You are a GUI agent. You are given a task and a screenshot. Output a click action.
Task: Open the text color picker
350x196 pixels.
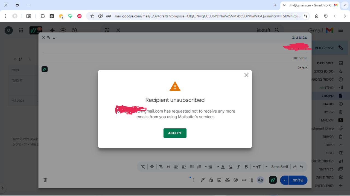click(x=221, y=167)
